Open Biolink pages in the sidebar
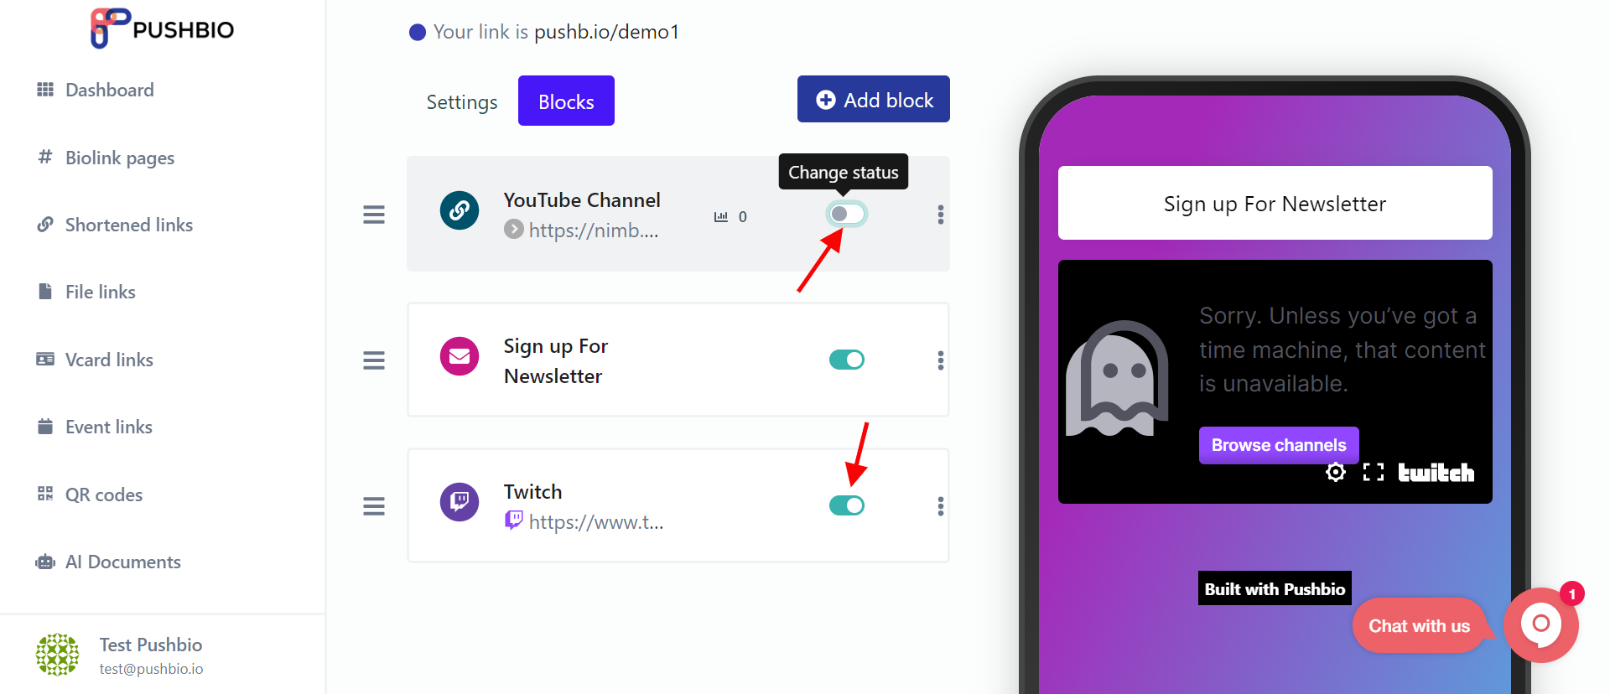Viewport: 1610px width, 694px height. [x=120, y=158]
